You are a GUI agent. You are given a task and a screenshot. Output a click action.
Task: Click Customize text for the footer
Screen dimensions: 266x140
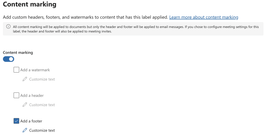click(x=42, y=130)
